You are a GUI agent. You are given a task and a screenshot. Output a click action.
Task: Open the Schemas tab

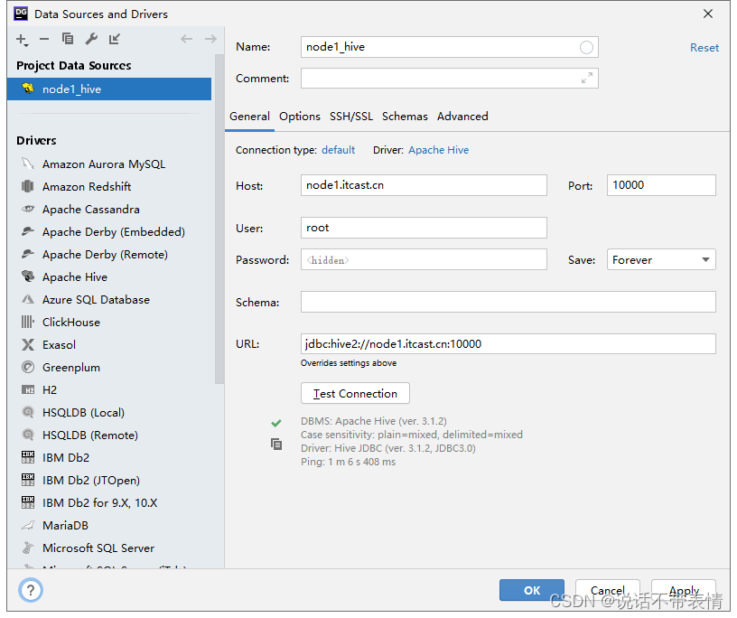[405, 117]
